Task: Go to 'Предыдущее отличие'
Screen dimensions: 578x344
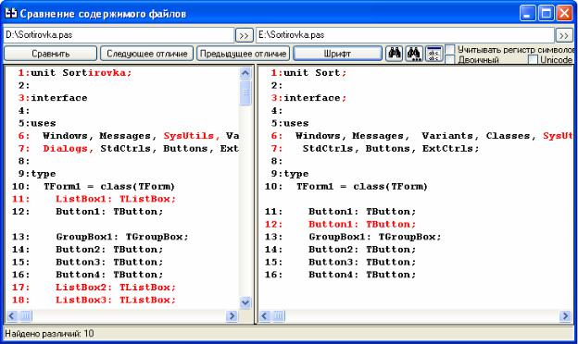Action: tap(244, 54)
